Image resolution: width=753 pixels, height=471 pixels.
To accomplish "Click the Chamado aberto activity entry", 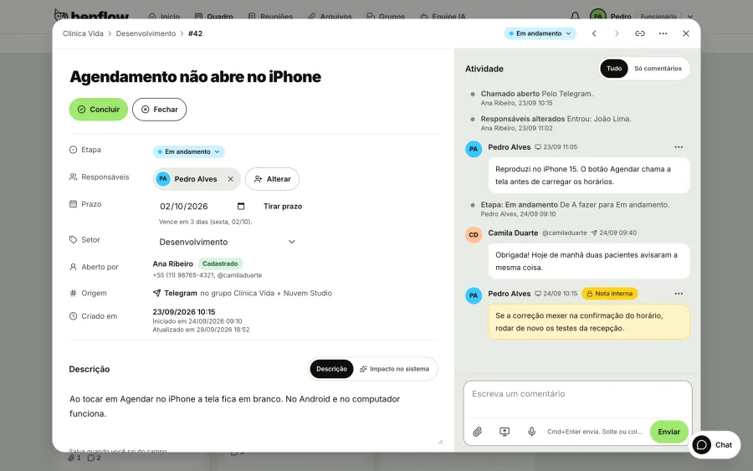I will tap(537, 98).
